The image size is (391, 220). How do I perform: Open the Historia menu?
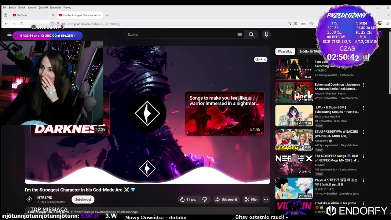[x=32, y=8]
